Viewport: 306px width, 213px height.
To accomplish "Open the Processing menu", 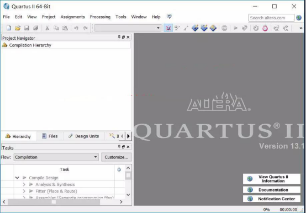I will [x=100, y=17].
